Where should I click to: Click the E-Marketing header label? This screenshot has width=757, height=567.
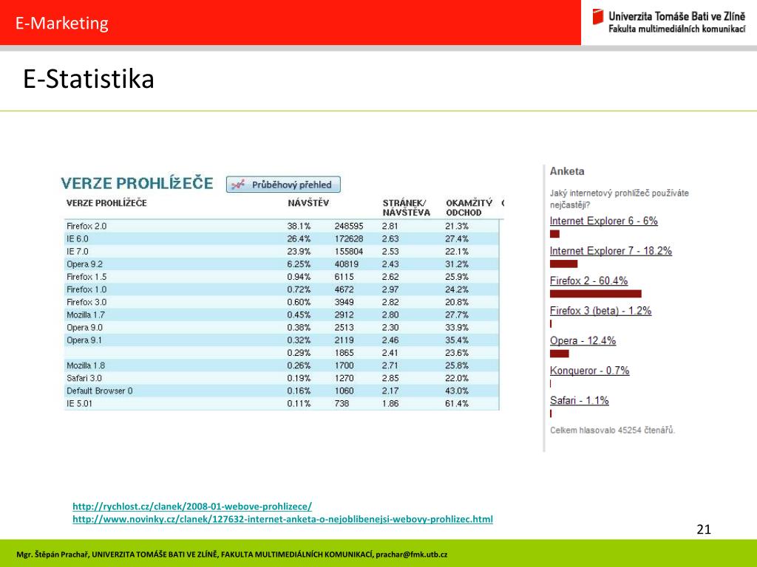tap(62, 23)
